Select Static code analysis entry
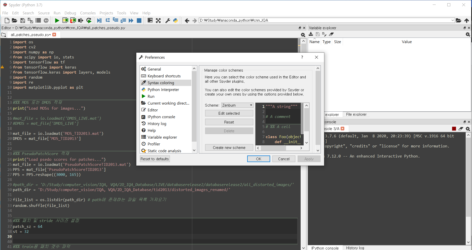The image size is (472, 250). pyautogui.click(x=166, y=151)
